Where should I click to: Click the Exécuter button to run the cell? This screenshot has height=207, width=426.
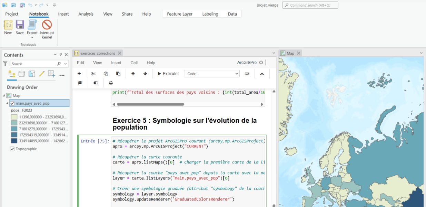click(x=168, y=74)
